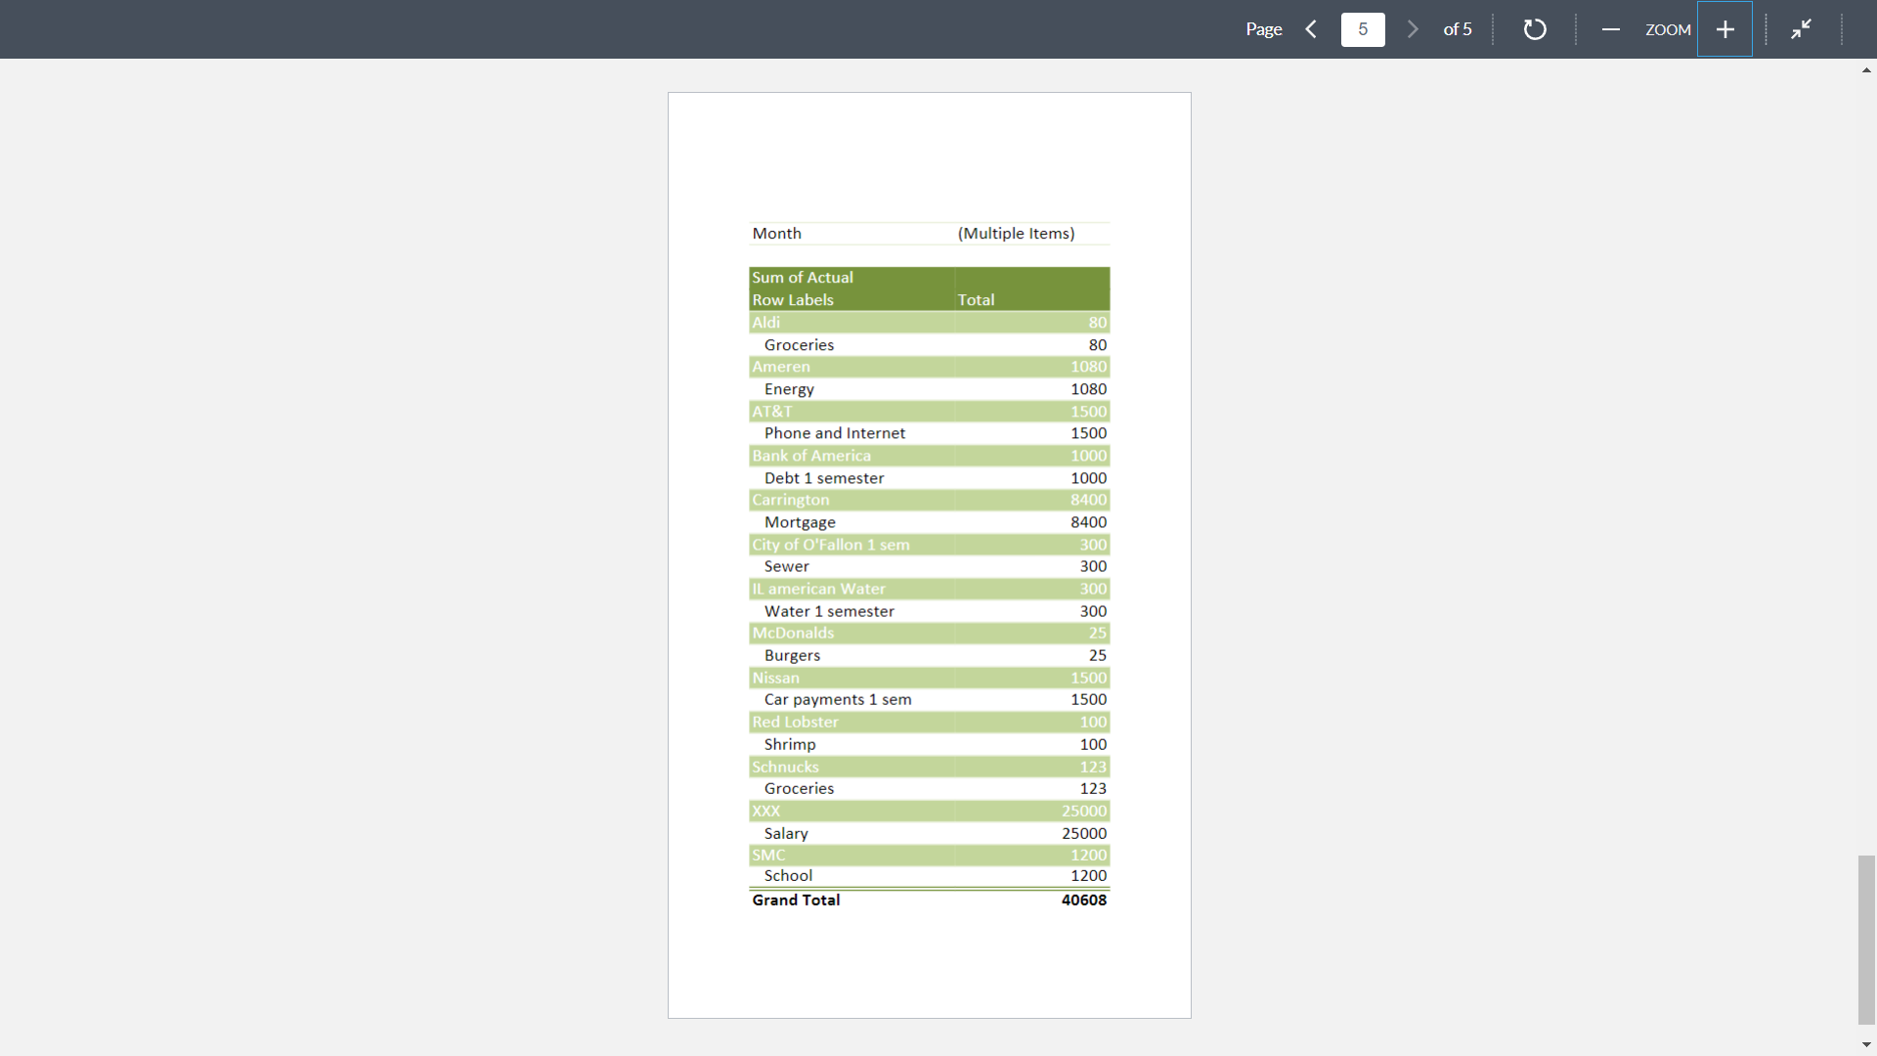Select the Row Labels header cell
The width and height of the screenshot is (1877, 1056).
(793, 299)
